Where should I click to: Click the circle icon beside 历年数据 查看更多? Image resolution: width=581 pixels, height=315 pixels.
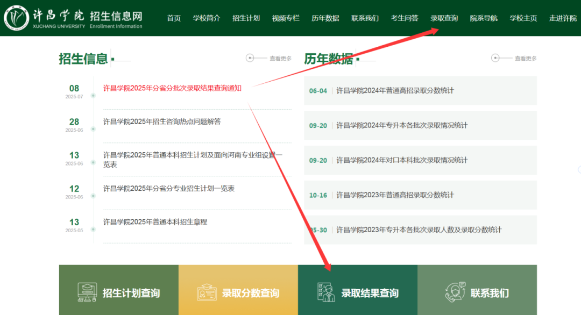[495, 58]
